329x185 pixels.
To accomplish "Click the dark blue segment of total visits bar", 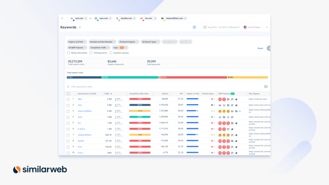I will tap(84, 77).
